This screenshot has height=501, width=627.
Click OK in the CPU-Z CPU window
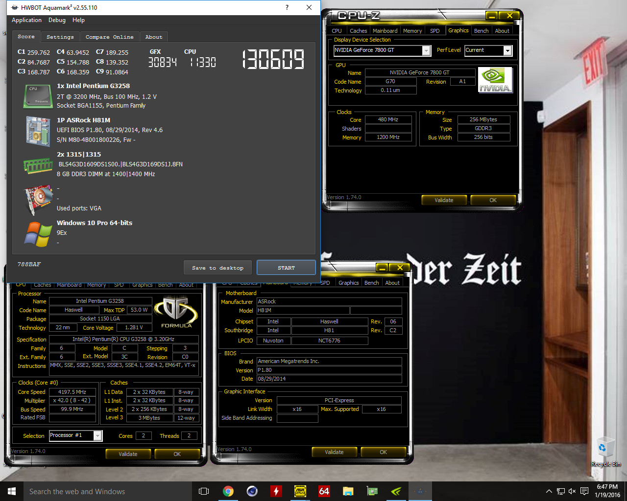click(x=177, y=454)
